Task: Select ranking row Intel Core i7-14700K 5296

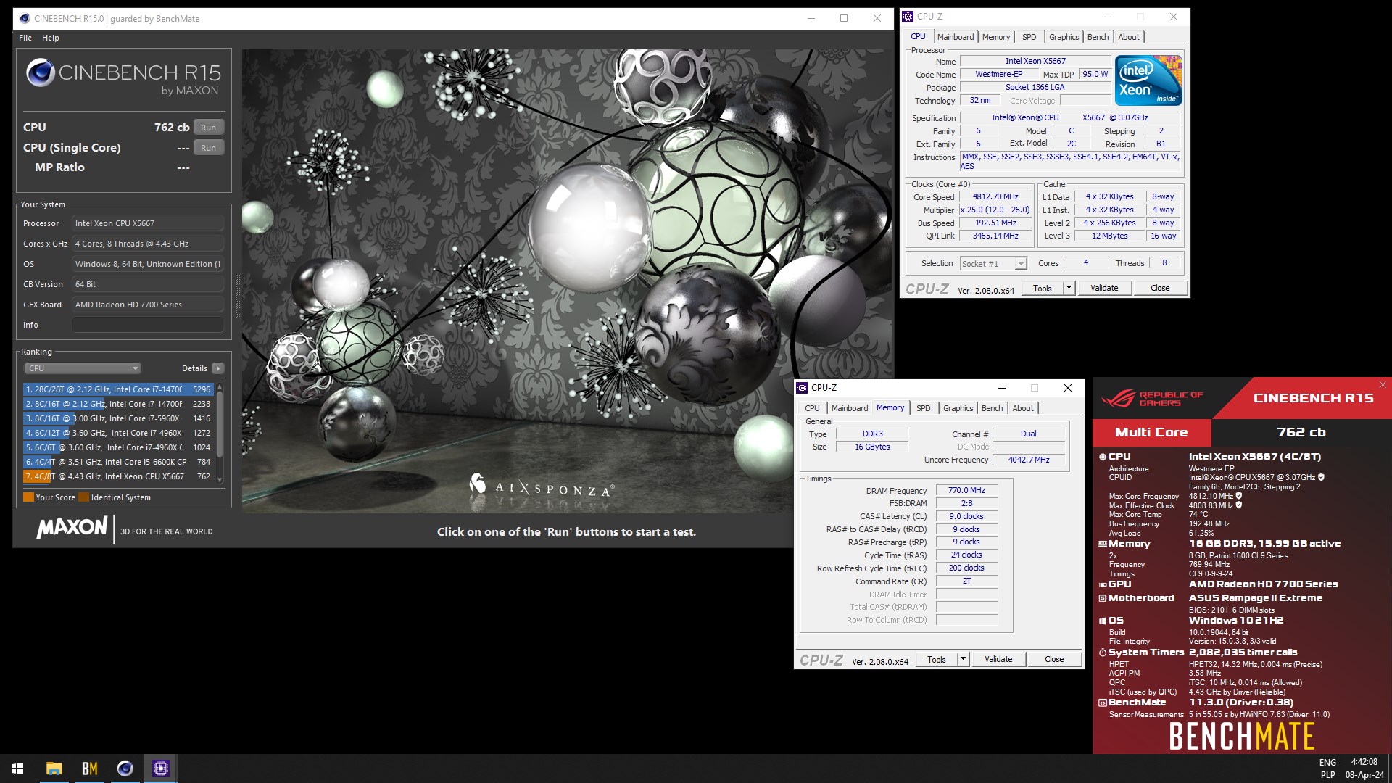Action: coord(118,389)
